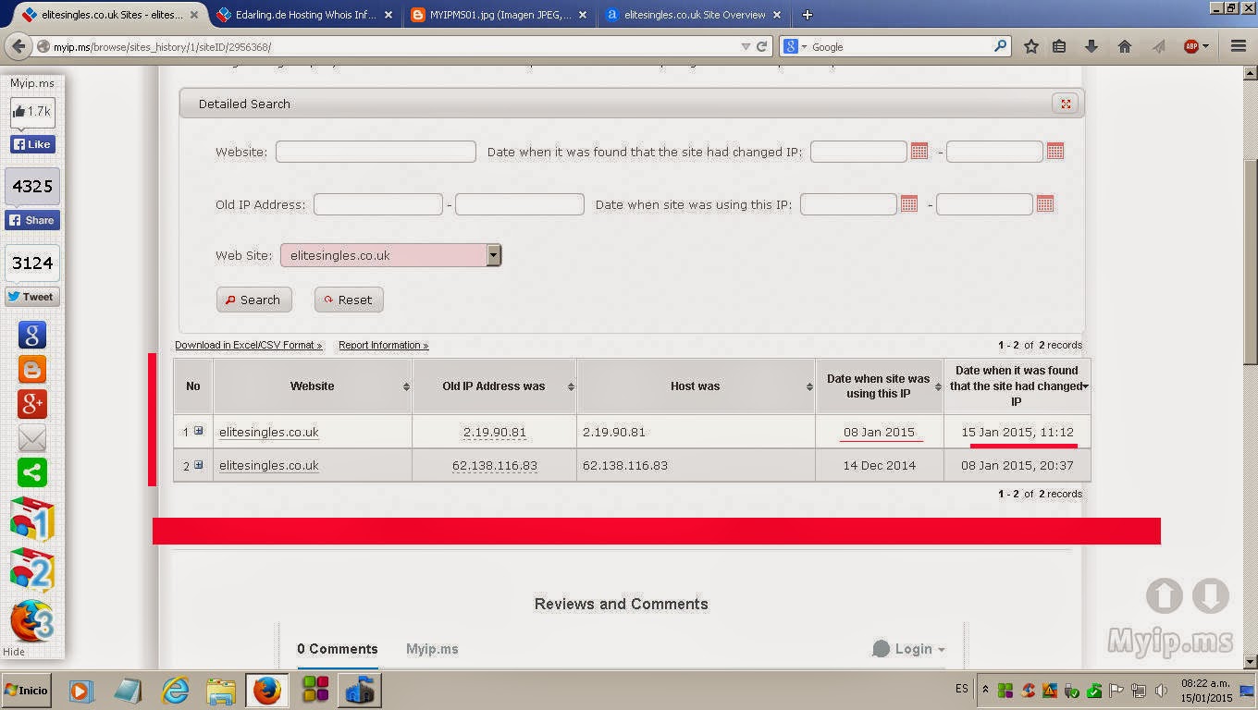Click the Website input field

coord(376,152)
